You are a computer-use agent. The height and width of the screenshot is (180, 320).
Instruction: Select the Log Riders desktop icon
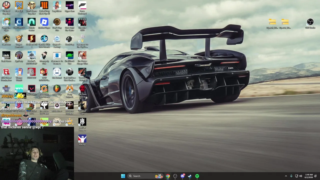tap(57, 7)
